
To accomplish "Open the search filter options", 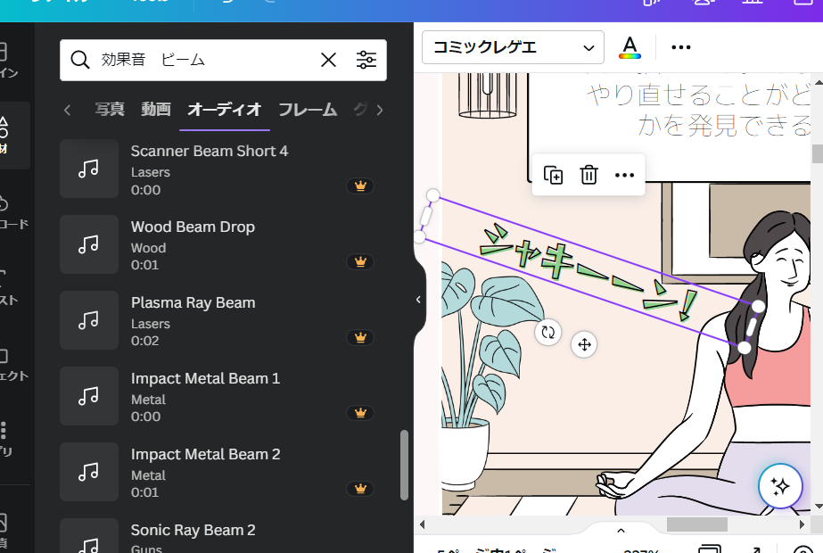I will [x=366, y=60].
